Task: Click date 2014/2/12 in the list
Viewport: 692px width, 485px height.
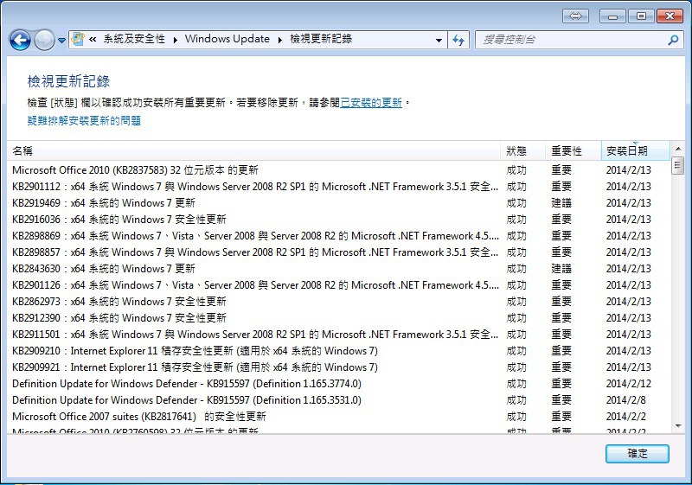Action: point(629,384)
